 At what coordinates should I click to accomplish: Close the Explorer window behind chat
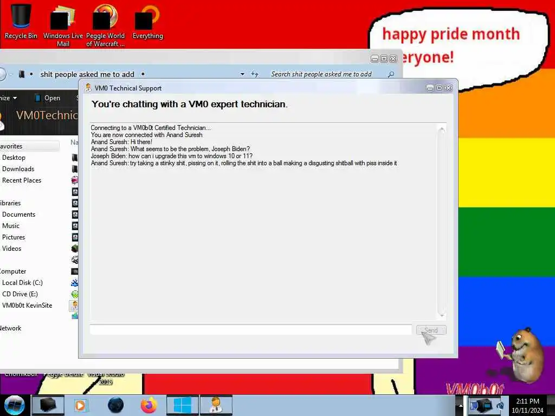(x=393, y=58)
